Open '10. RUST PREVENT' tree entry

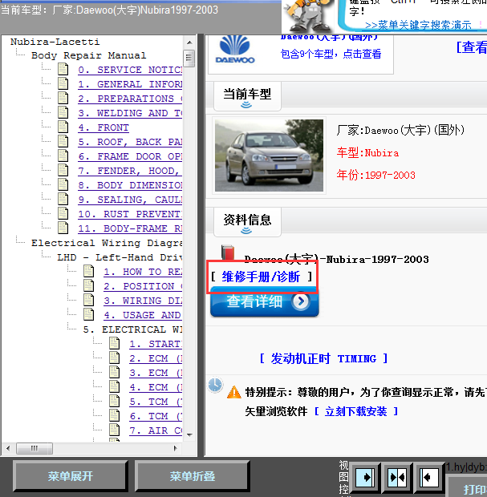point(130,214)
